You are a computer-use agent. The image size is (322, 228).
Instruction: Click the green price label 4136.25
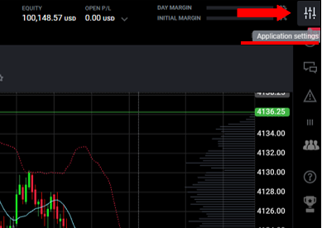click(x=272, y=112)
